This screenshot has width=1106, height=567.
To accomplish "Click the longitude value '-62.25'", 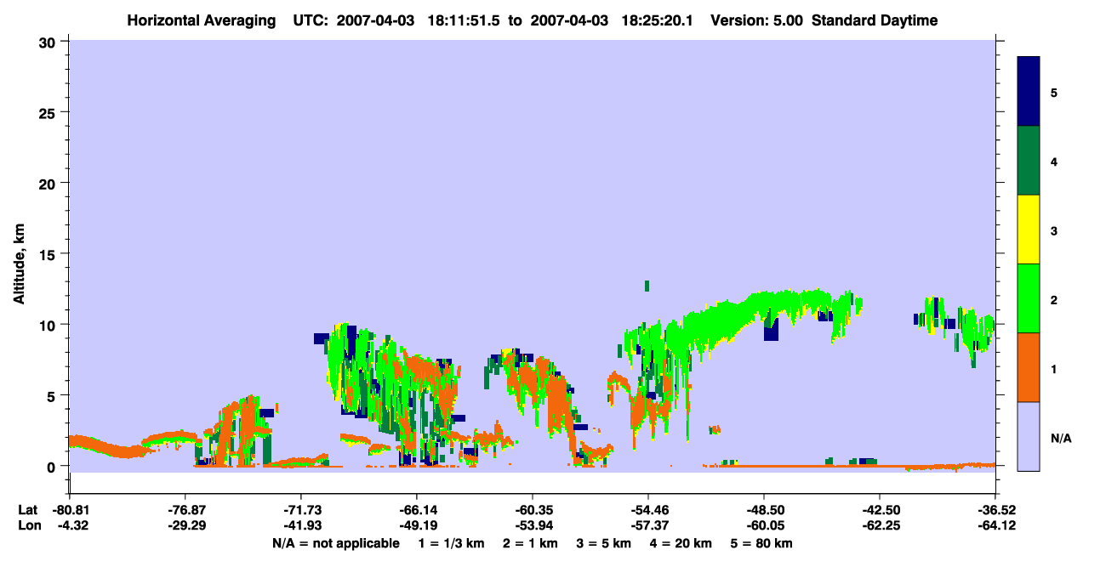I will (880, 524).
